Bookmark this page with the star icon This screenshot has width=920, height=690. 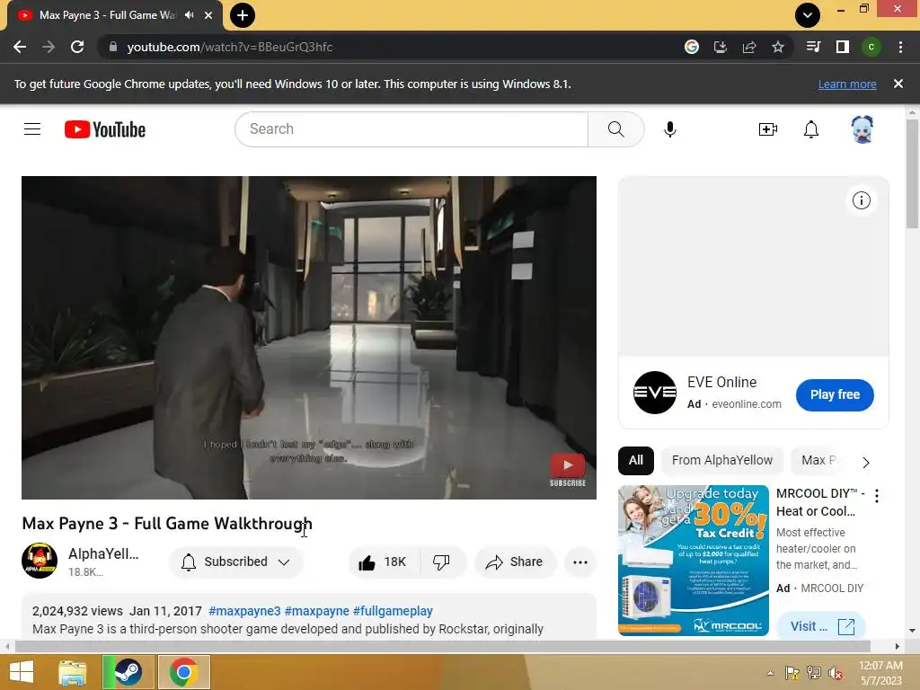click(778, 47)
